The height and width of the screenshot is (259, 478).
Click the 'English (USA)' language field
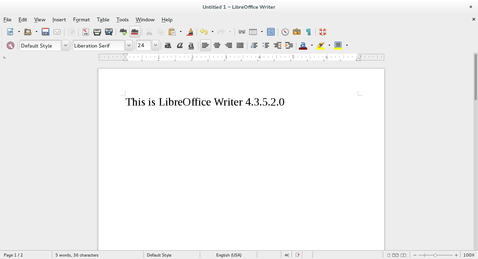(229, 255)
